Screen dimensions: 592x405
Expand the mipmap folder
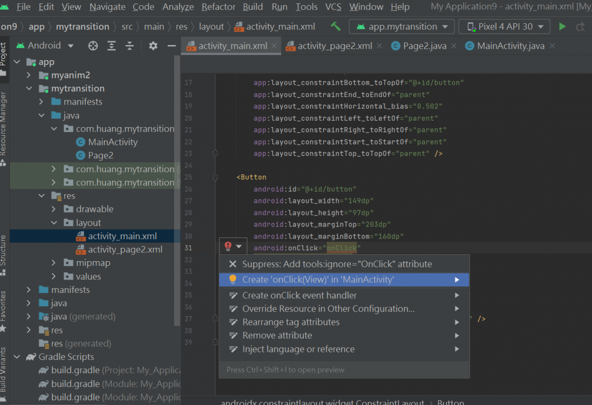[x=54, y=263]
